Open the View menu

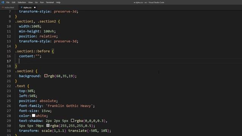pyautogui.click(x=30, y=3)
